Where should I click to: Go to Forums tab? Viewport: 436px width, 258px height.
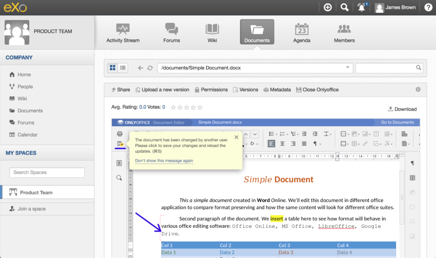[172, 33]
